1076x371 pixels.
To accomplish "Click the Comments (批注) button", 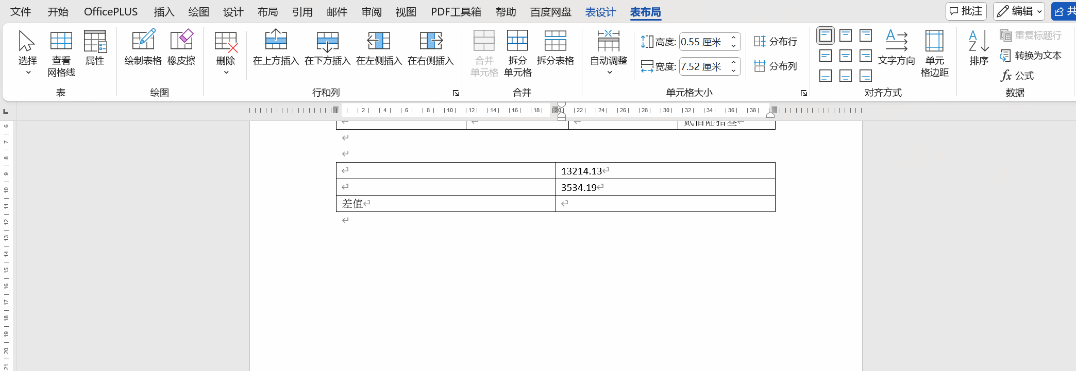I will click(x=966, y=11).
